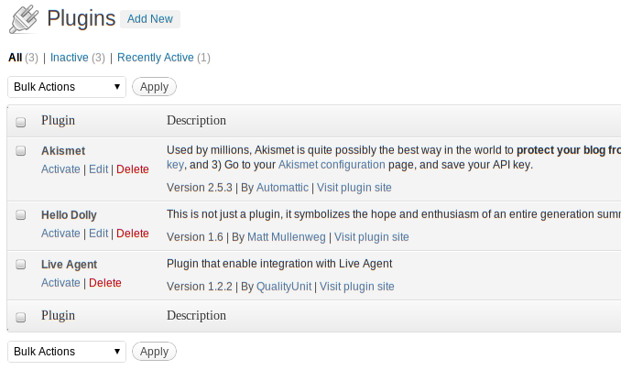The image size is (621, 392).
Task: Visit plugin site for Live Agent
Action: (357, 287)
